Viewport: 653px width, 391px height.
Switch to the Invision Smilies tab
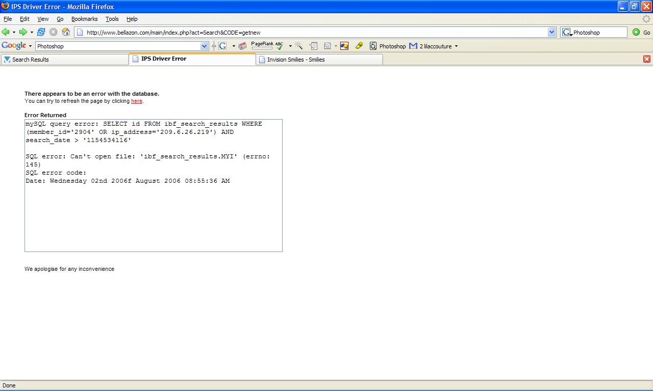pyautogui.click(x=319, y=60)
